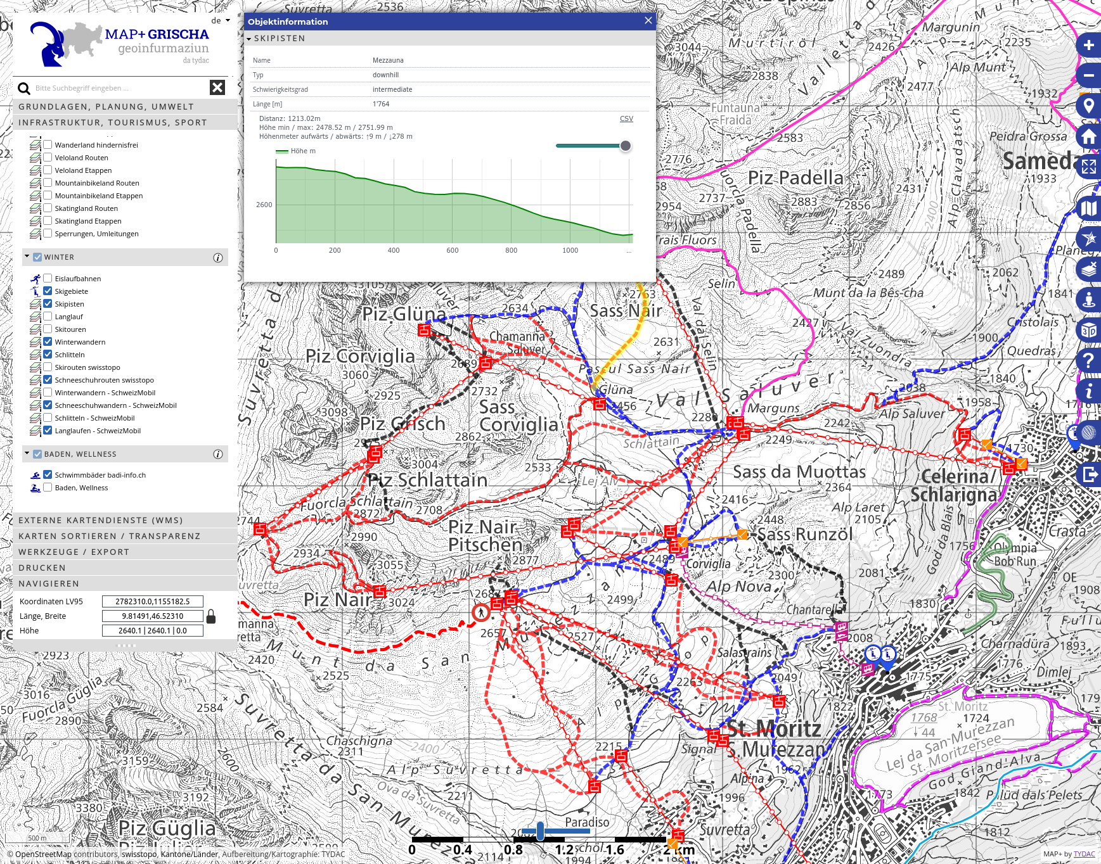Collapse the Skipisten section in Objektinformation
1101x864 pixels.
tap(249, 39)
